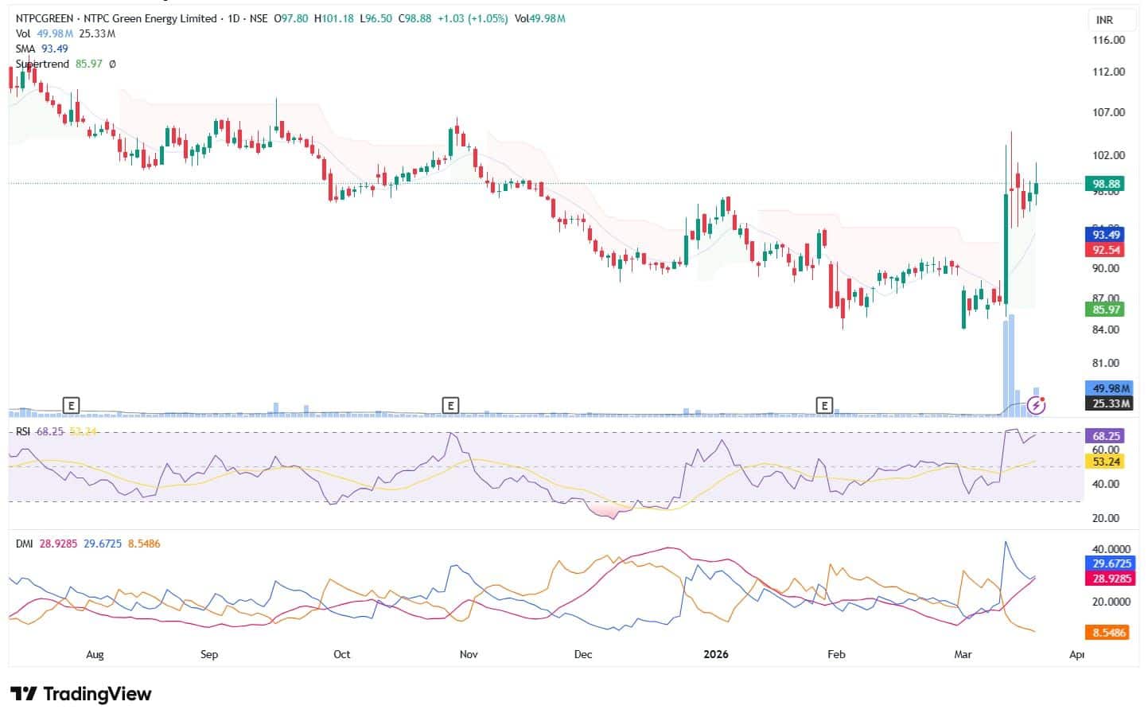Click 20.00 on the RSI scale

[x=1106, y=518]
